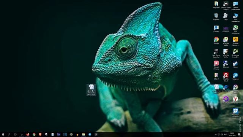Open taskbar Search magnifier
This screenshot has height=137, width=243.
pyautogui.click(x=9, y=134)
